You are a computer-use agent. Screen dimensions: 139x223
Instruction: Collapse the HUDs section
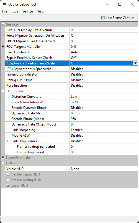click(3, 163)
